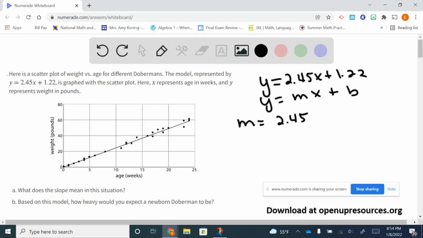Viewport: 423px width, 238px height.
Task: Expand the system tray hidden icons arrow
Action: 297,232
